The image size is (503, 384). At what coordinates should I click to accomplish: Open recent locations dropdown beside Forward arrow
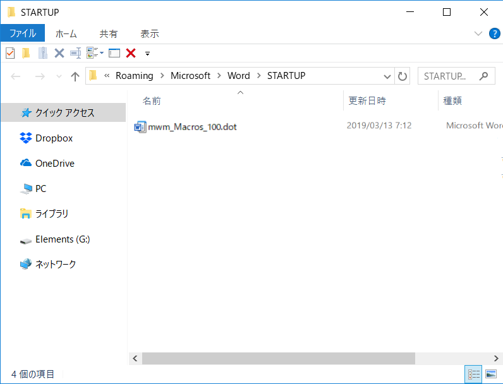(x=59, y=76)
